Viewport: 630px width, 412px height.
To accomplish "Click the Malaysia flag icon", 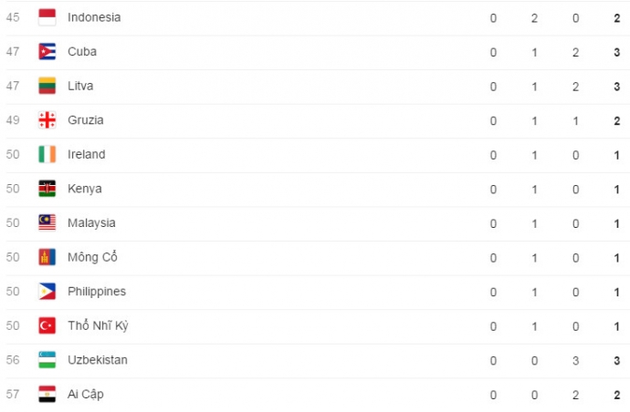I will coord(47,222).
